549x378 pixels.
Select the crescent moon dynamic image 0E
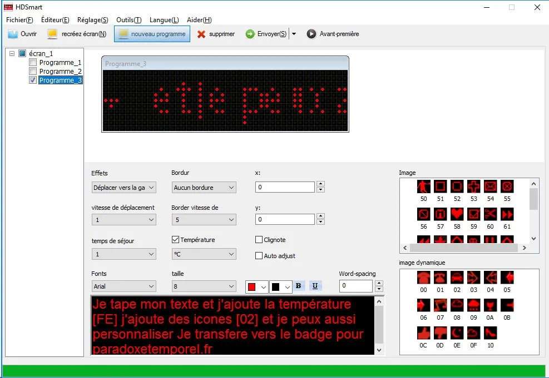[x=457, y=333]
